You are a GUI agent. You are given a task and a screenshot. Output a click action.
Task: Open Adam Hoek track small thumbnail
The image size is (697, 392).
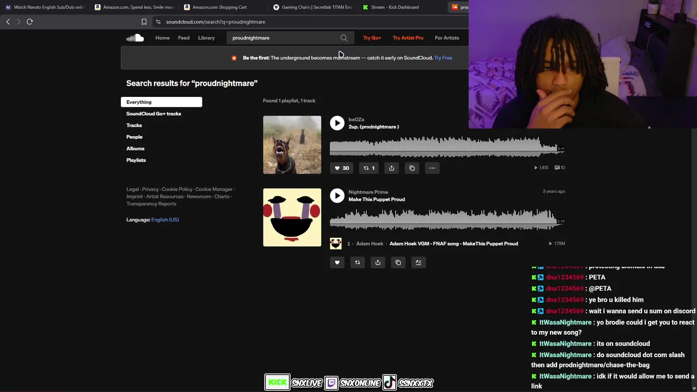tap(335, 243)
